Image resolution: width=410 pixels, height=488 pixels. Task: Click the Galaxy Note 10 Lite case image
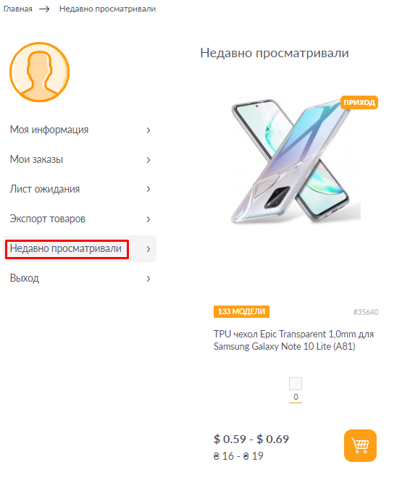pyautogui.click(x=296, y=160)
